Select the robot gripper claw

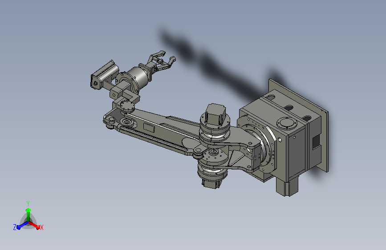point(161,61)
